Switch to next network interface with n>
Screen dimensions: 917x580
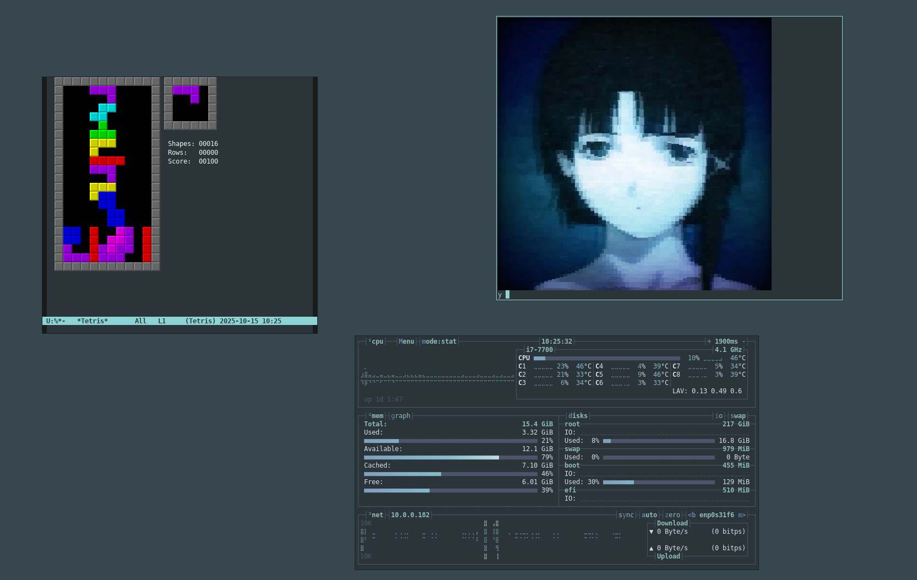(x=742, y=515)
